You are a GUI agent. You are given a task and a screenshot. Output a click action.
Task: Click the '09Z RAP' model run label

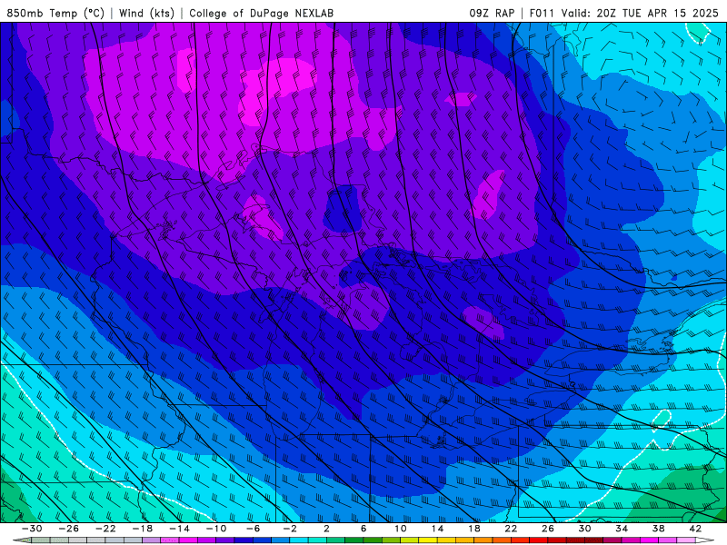point(492,13)
